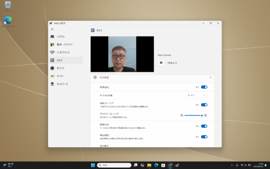Click the camera icon in page header
Image resolution: width=270 pixels, height=169 pixels.
(93, 30)
